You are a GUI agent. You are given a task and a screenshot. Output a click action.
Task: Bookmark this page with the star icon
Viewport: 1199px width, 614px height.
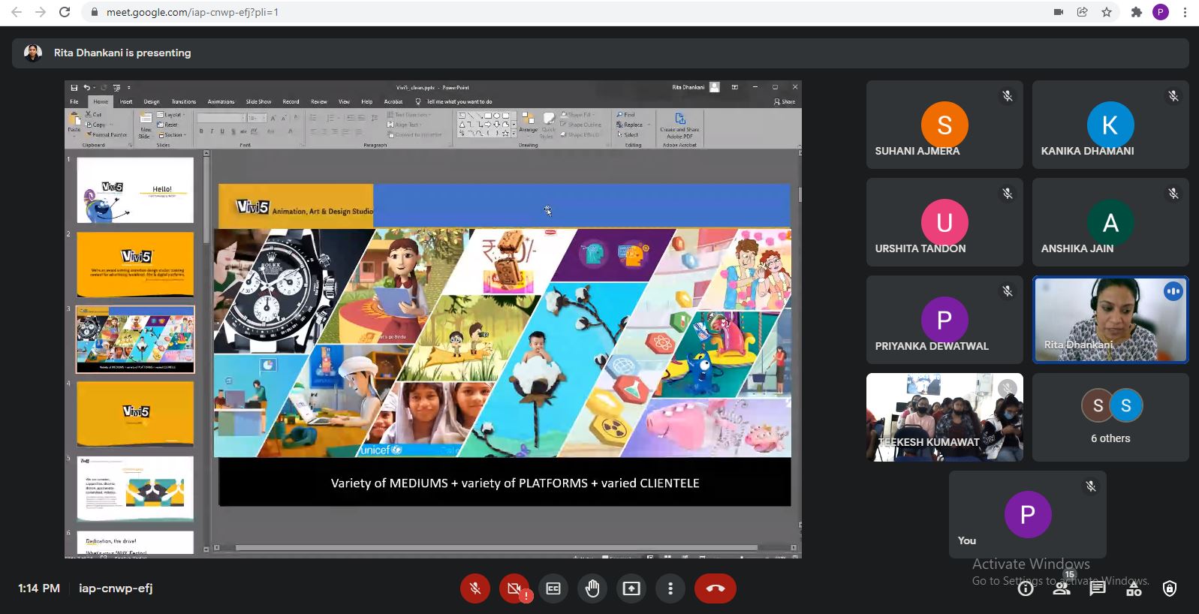coord(1106,12)
